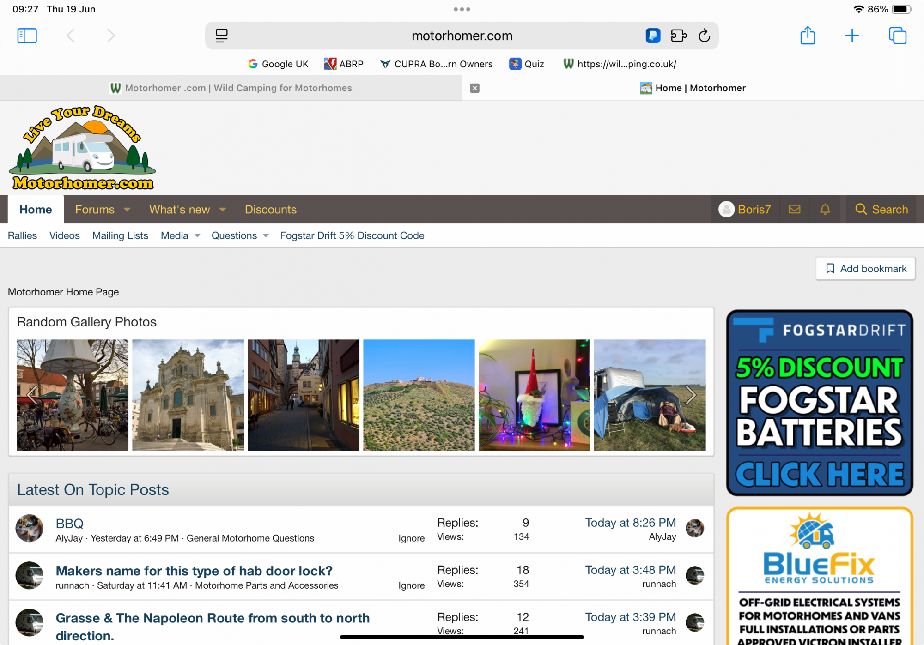Viewport: 924px width, 645px height.
Task: Show next gallery photos arrow
Action: [x=690, y=395]
